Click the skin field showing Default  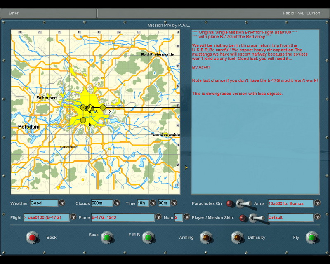click(291, 217)
